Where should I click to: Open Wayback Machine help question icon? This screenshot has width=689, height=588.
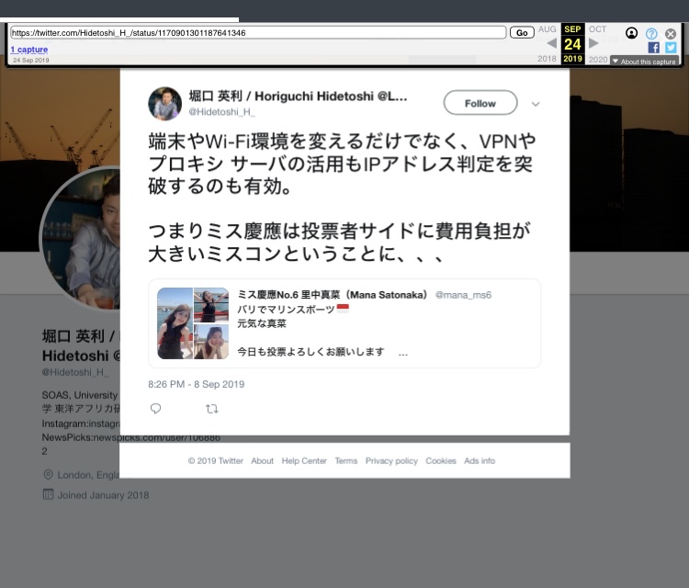click(651, 33)
